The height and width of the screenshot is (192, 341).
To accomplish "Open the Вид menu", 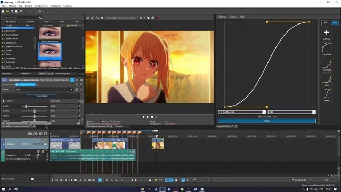I will click(20, 6).
